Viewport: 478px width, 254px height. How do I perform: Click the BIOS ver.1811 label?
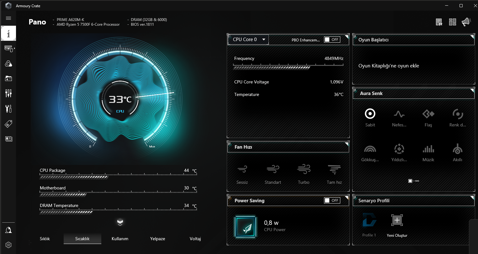tap(142, 24)
